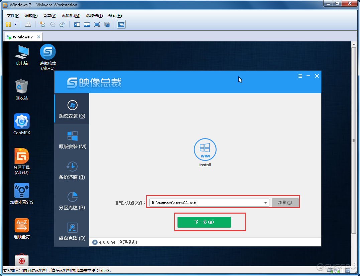Click the 浏览(L) browse button
Image resolution: width=360 pixels, height=276 pixels.
click(285, 203)
